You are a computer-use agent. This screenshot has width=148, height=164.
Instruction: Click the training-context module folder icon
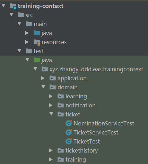tap(13, 6)
